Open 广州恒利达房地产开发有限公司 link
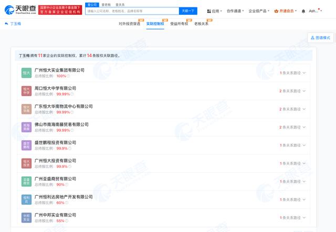 pos(64,197)
